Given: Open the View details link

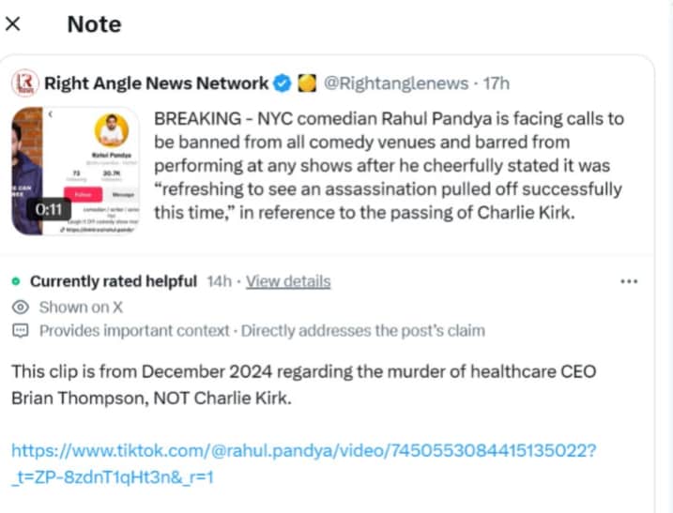Looking at the screenshot, I should point(288,281).
